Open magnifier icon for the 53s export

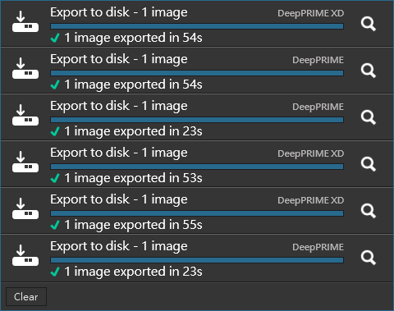tap(369, 164)
